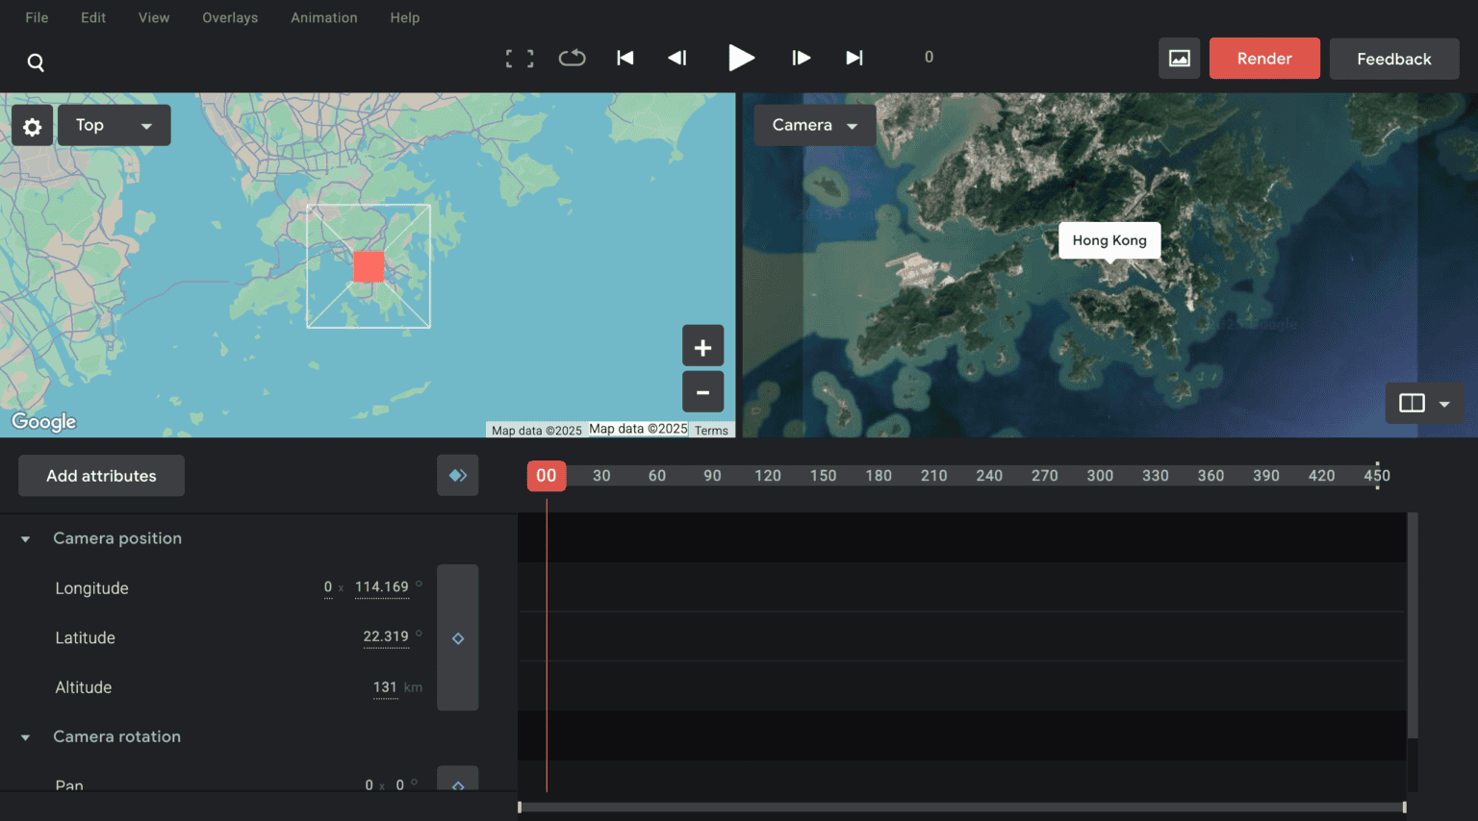Click frame 150 on the timeline ruler
This screenshot has width=1478, height=821.
pyautogui.click(x=823, y=475)
